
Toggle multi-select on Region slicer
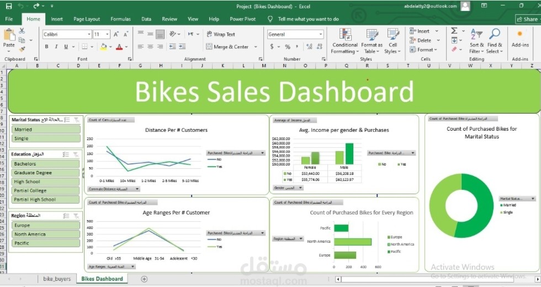(x=66, y=216)
